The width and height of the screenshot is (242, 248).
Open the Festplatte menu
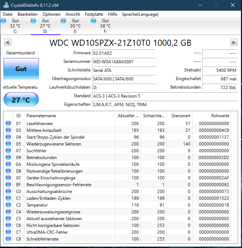click(x=94, y=14)
